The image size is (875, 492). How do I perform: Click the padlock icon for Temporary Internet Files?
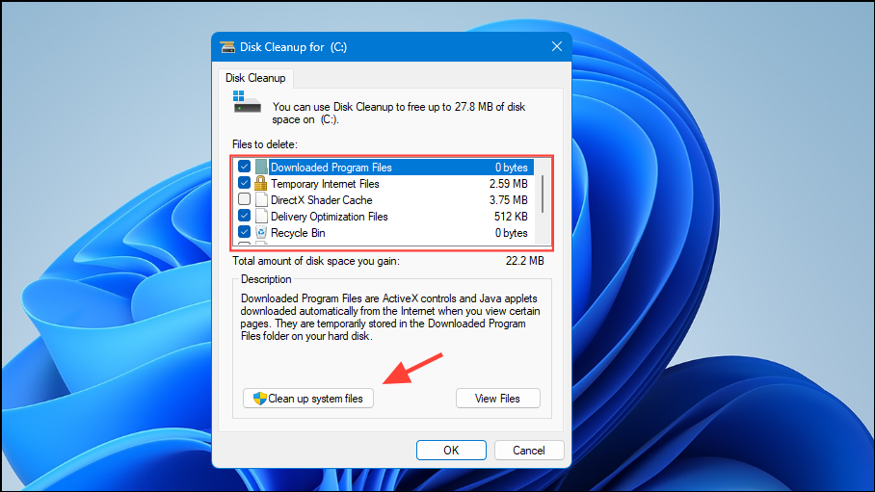(260, 183)
